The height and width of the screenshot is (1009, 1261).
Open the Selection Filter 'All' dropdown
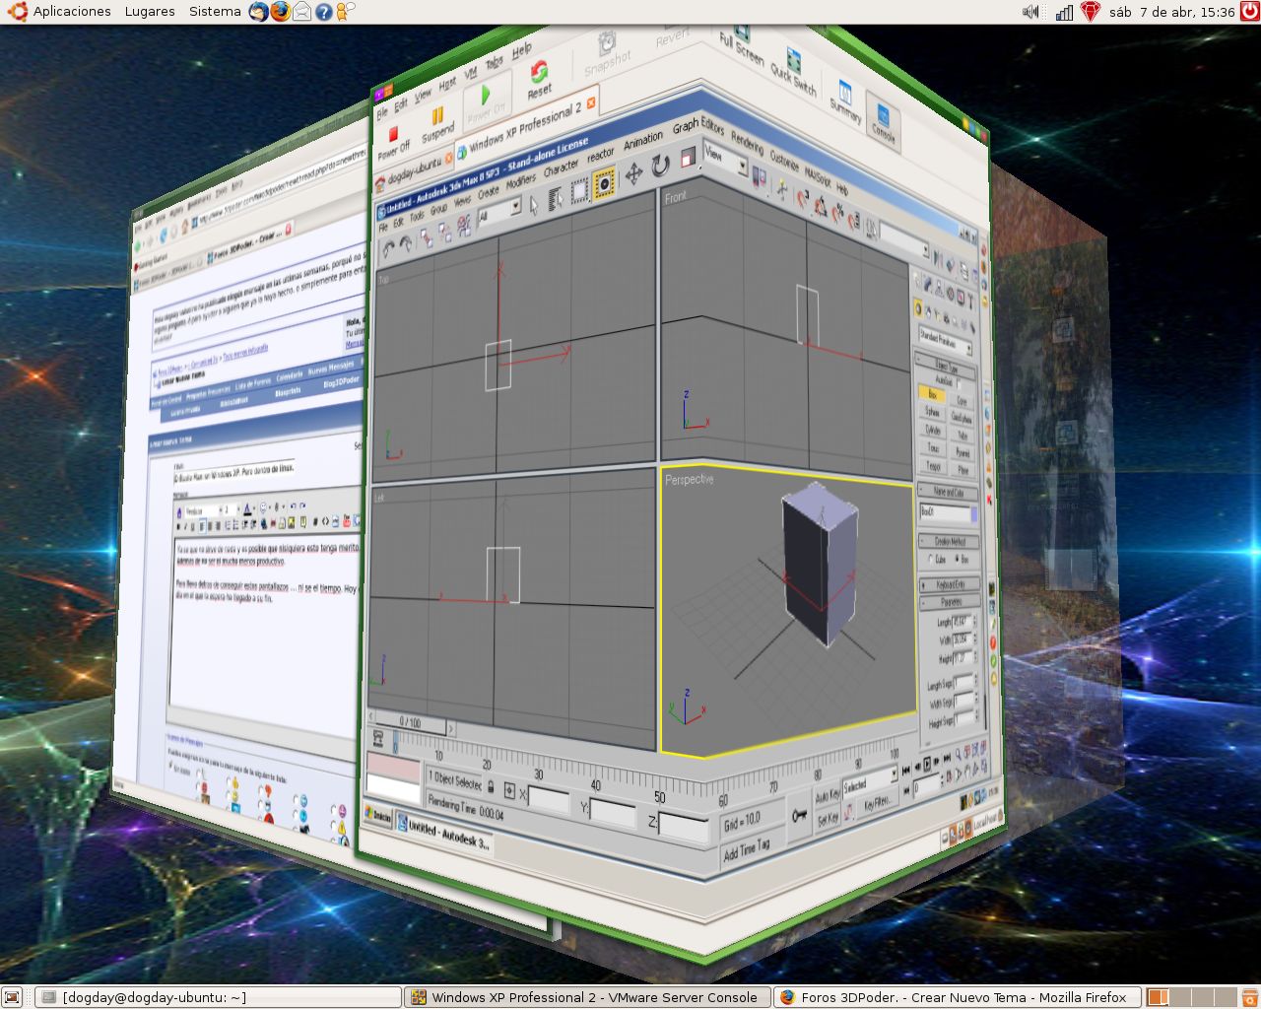coord(498,214)
